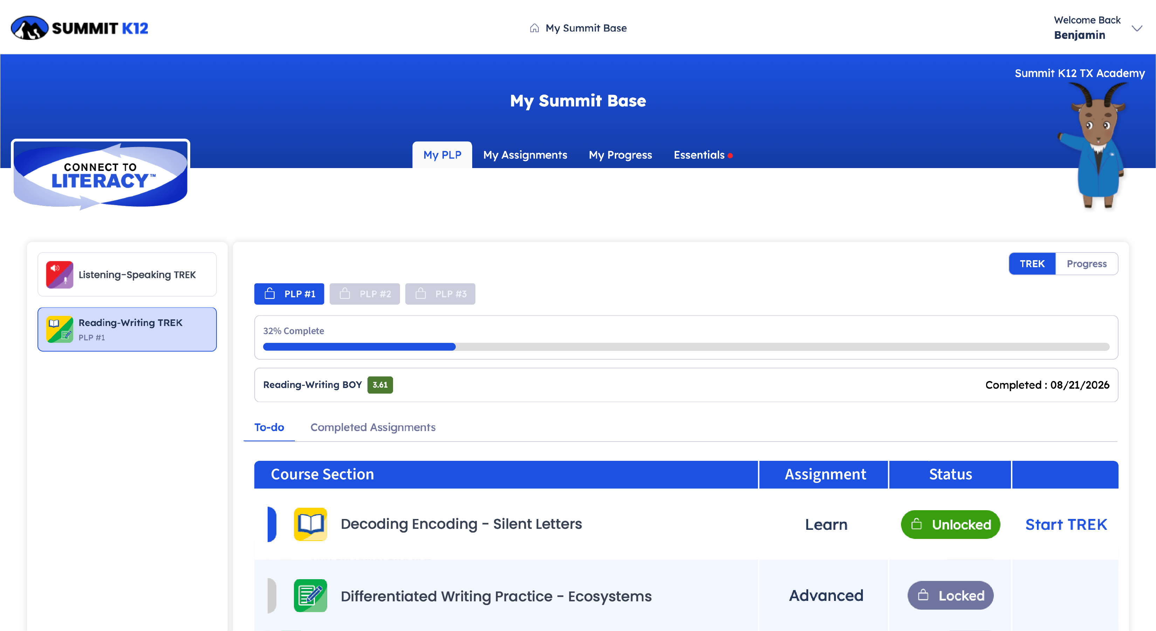Select the Listening-Speaking TREK card
The image size is (1156, 631).
tap(127, 275)
